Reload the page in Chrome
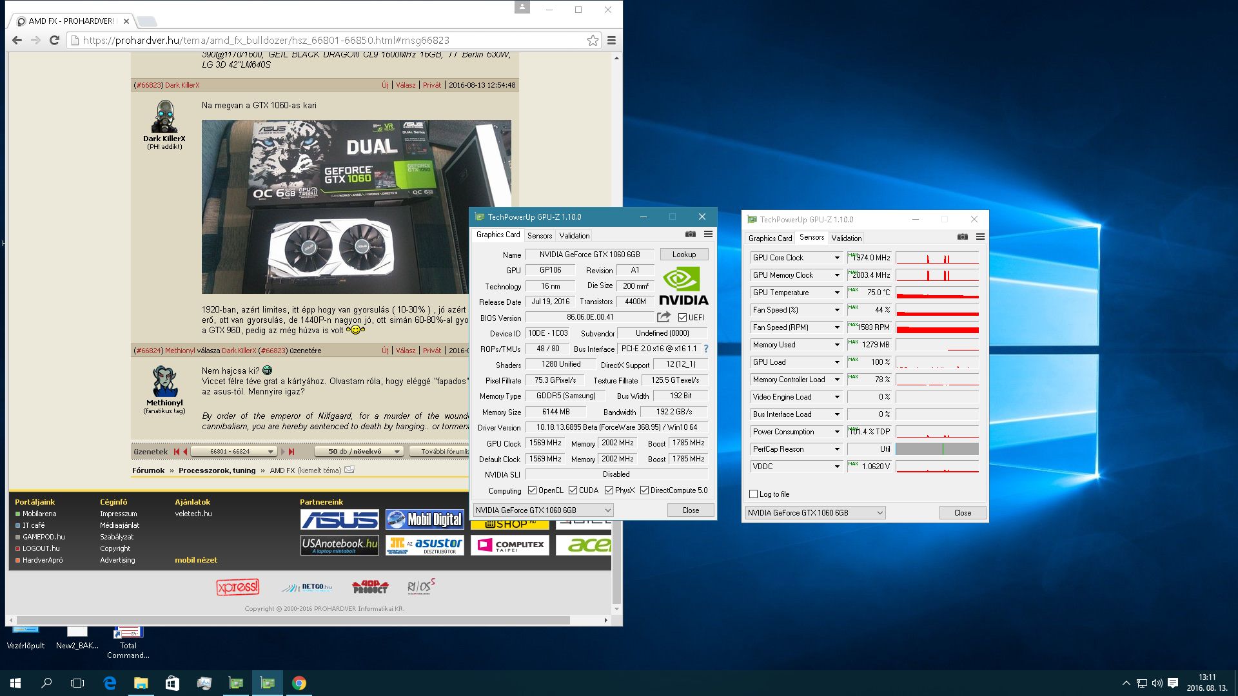 [55, 41]
